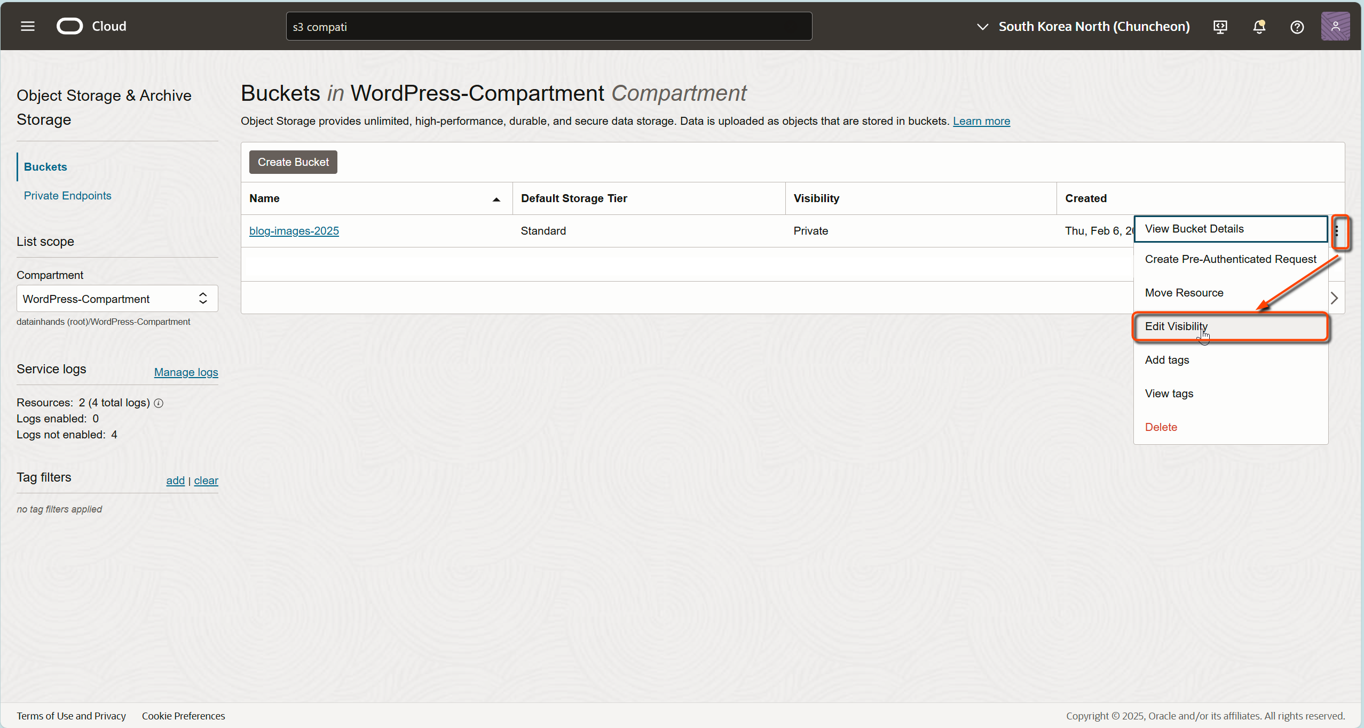Click the Create Bucket button
The width and height of the screenshot is (1364, 728).
(x=293, y=162)
